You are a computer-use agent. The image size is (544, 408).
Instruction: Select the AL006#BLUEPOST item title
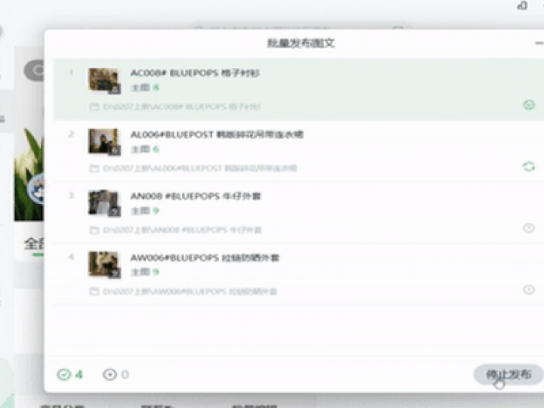tap(217, 134)
